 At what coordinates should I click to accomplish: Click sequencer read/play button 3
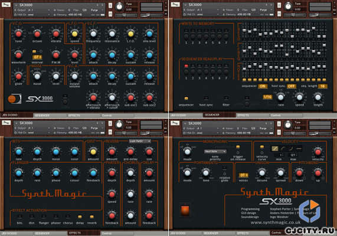[199, 72]
